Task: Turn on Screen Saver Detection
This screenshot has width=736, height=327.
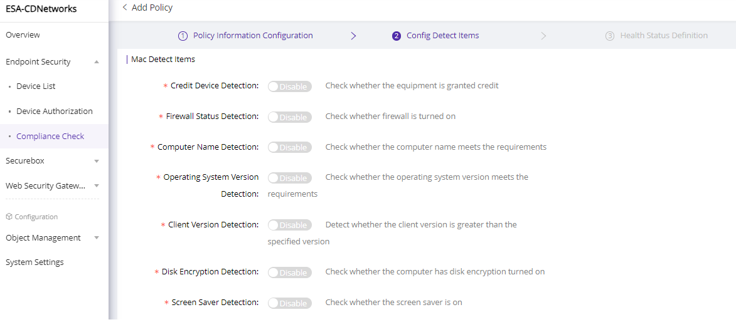Action: click(290, 303)
